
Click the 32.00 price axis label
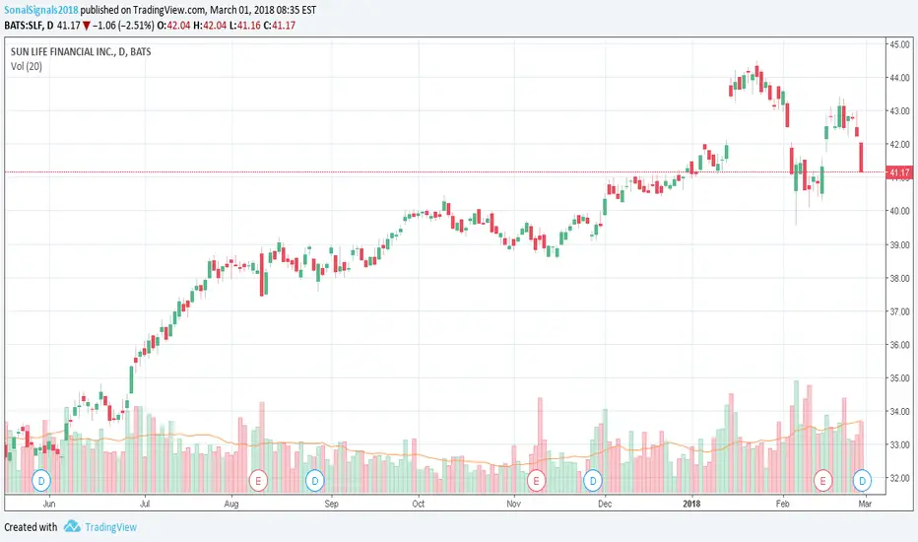(x=900, y=478)
